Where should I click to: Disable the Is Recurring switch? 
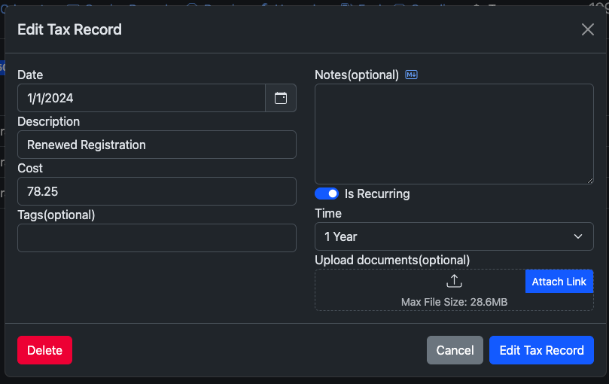click(327, 194)
